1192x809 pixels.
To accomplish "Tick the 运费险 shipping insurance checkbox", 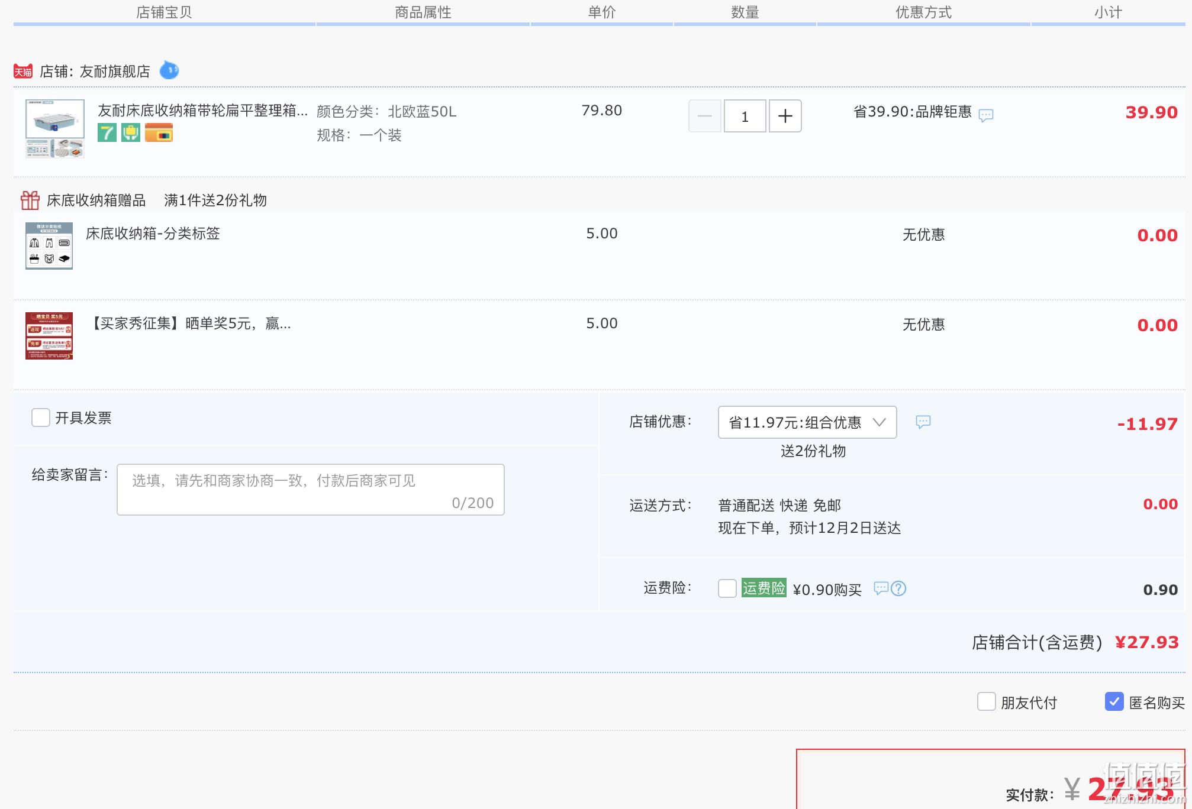I will [x=727, y=588].
